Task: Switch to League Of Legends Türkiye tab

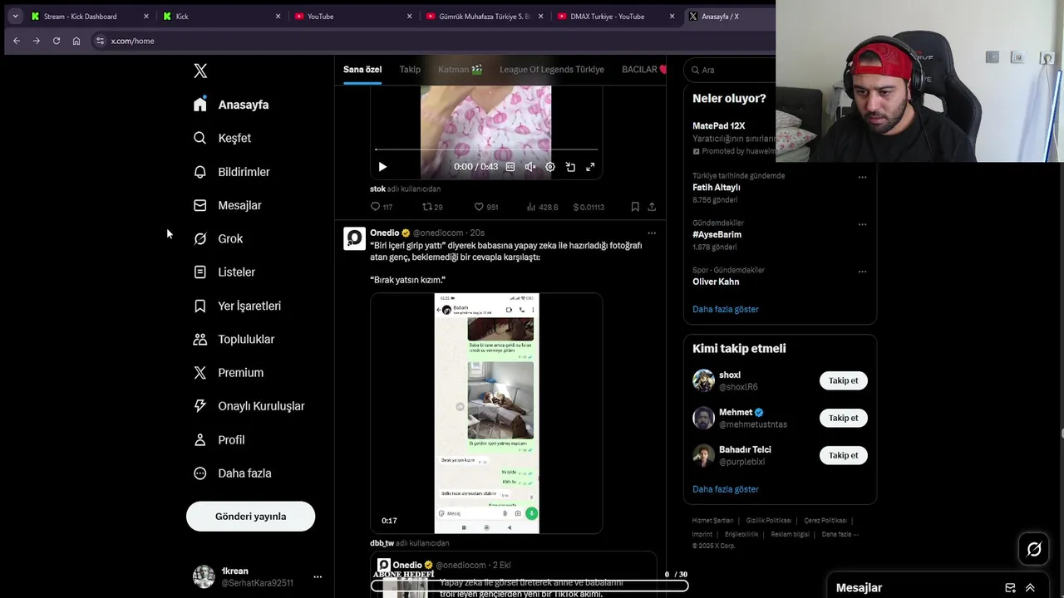Action: pyautogui.click(x=552, y=70)
